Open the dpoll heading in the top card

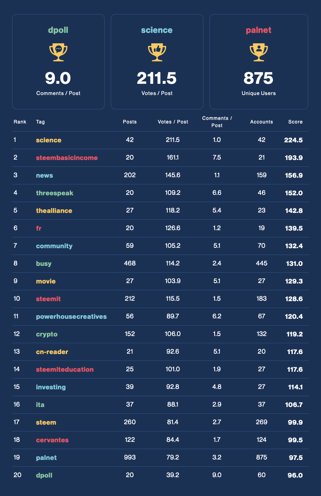[x=58, y=30]
